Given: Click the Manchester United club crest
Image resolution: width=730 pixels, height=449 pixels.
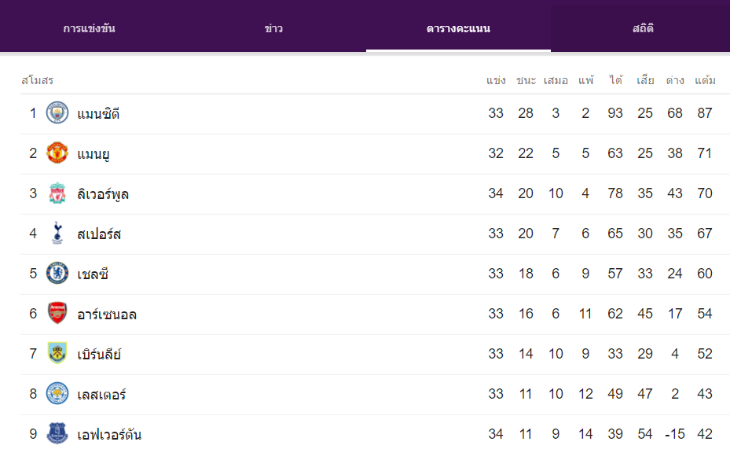Looking at the screenshot, I should (57, 153).
